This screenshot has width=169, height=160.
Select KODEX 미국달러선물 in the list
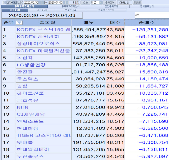point(44,51)
